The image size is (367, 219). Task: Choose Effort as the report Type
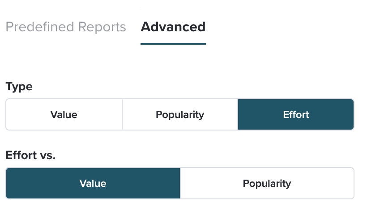296,114
